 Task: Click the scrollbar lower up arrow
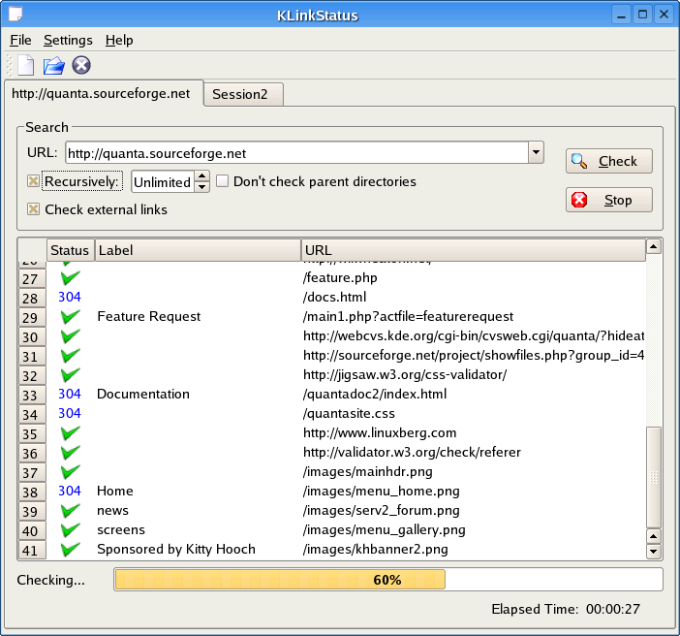[x=654, y=536]
